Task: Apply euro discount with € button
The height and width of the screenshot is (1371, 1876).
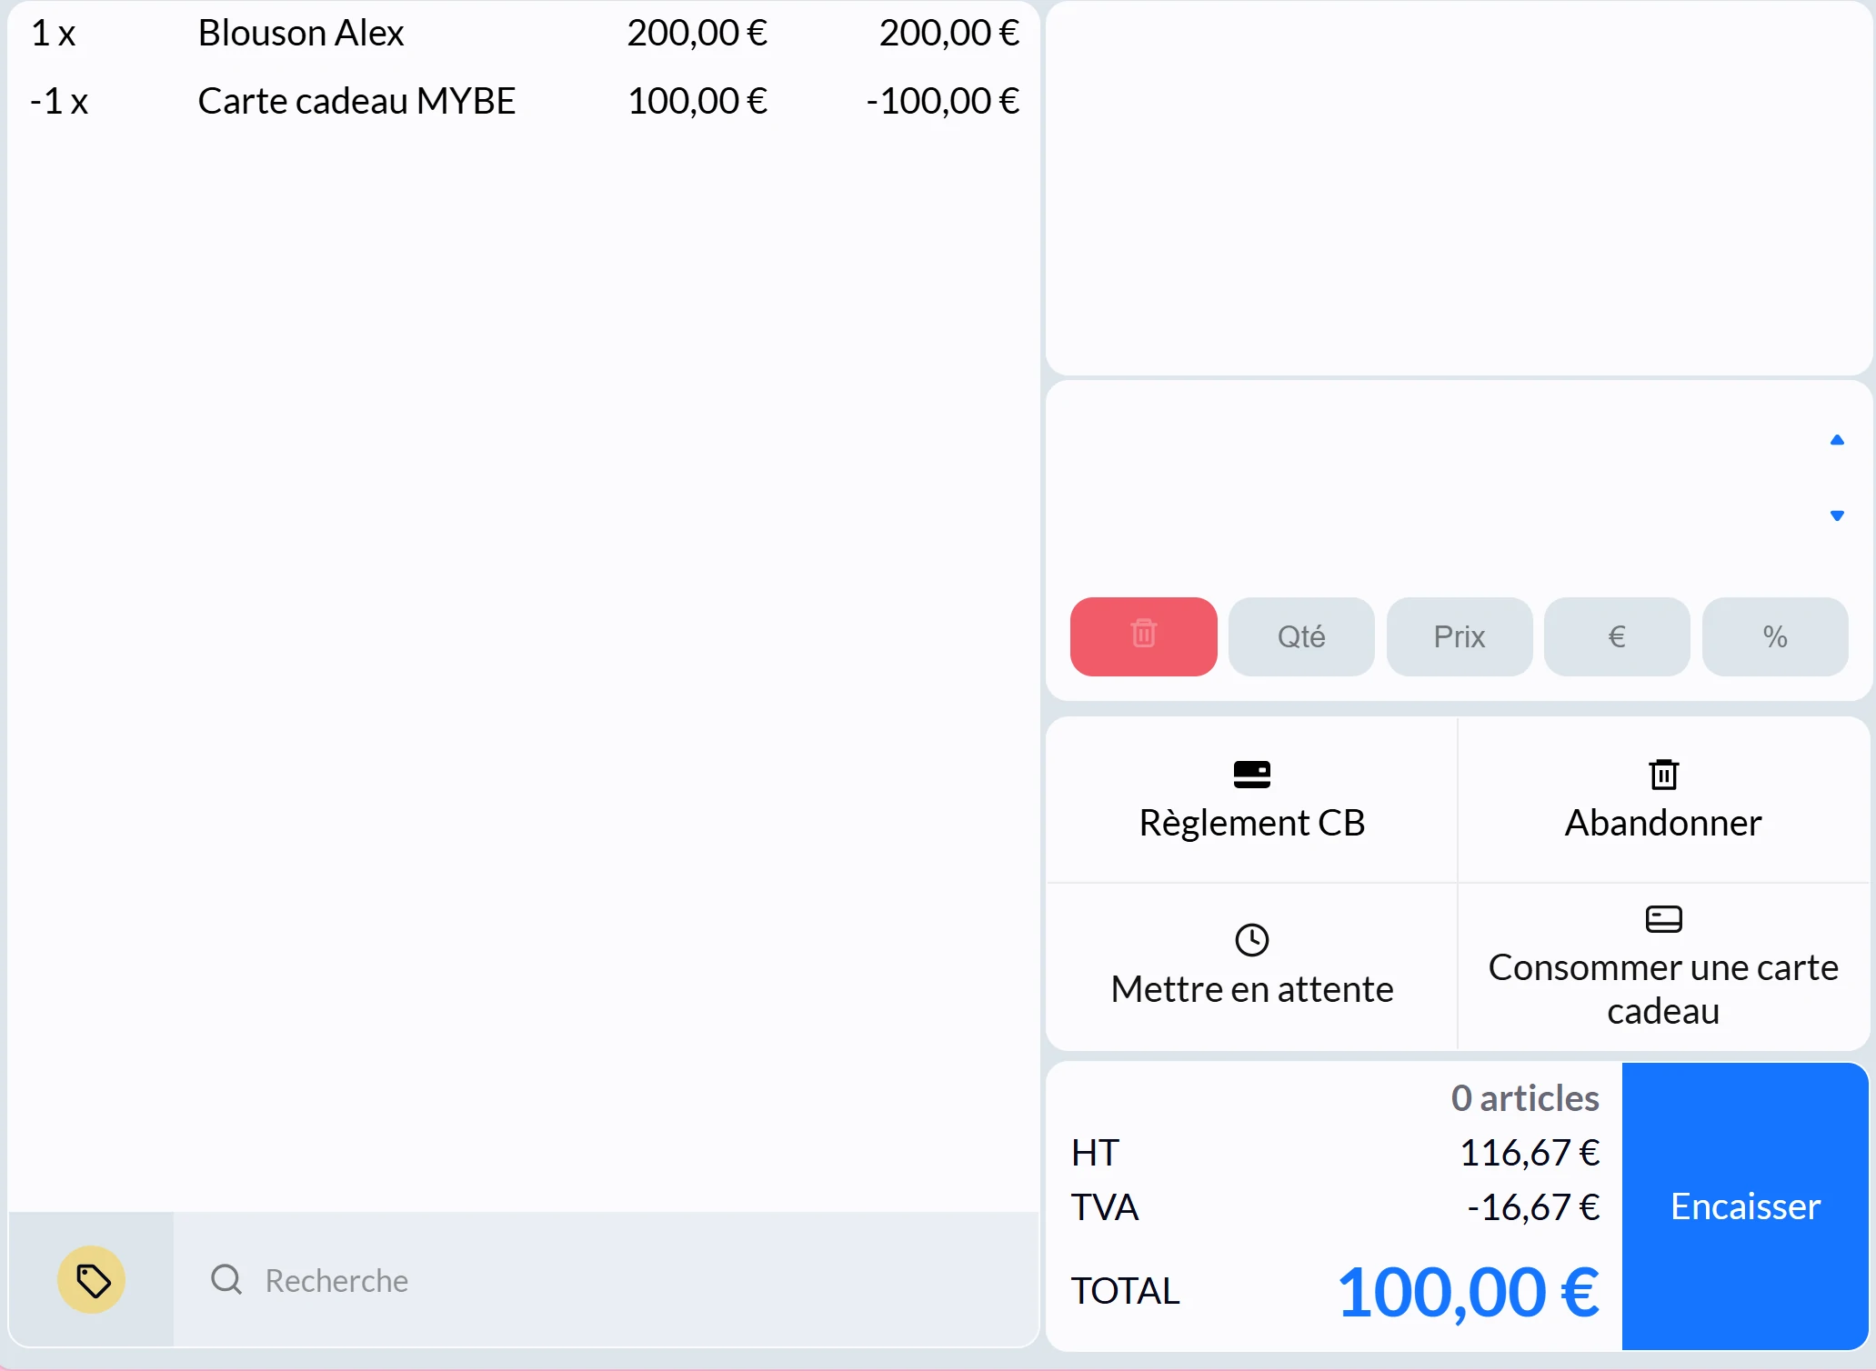Action: (1617, 636)
